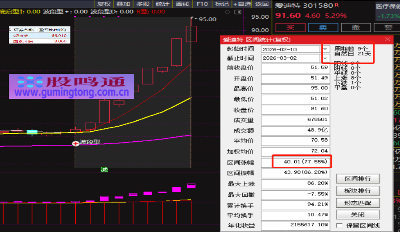Toggle the side panel layout icon
The height and width of the screenshot is (232, 400).
pos(238,12)
